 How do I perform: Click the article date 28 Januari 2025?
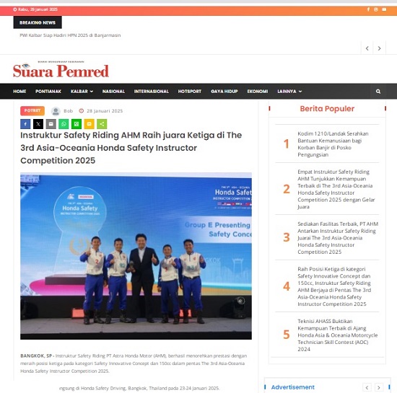pos(105,111)
